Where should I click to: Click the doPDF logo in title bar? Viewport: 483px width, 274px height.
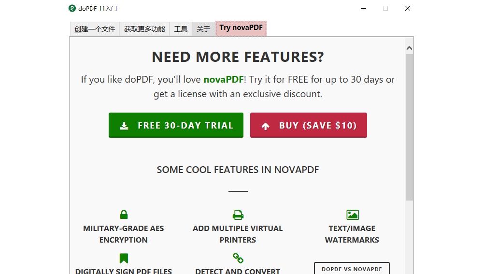72,8
